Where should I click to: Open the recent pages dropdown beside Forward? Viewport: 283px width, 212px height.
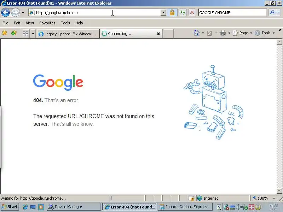(x=23, y=13)
